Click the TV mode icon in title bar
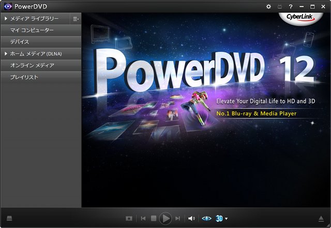Image resolution: width=331 pixels, height=228 pixels. click(x=280, y=7)
